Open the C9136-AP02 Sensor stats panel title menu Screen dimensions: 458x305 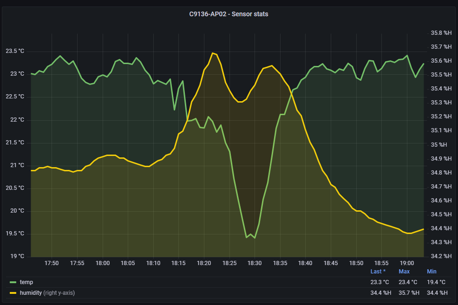(x=229, y=14)
